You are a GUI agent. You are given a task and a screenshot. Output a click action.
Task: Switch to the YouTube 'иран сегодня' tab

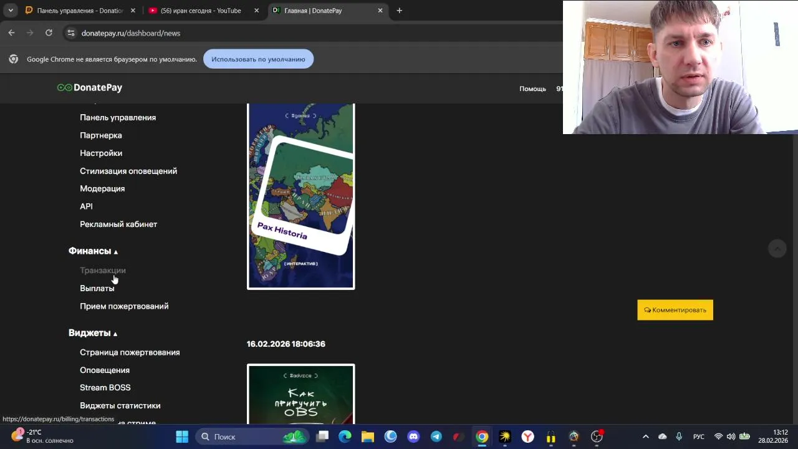click(204, 11)
